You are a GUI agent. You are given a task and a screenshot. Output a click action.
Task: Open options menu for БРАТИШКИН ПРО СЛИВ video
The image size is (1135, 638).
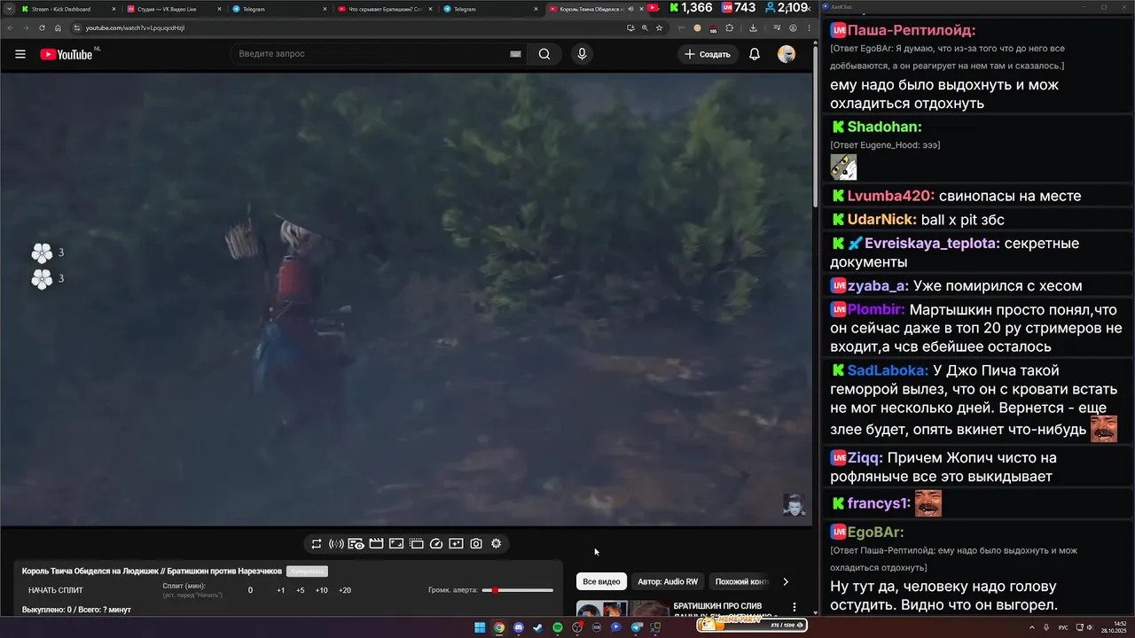tap(794, 608)
